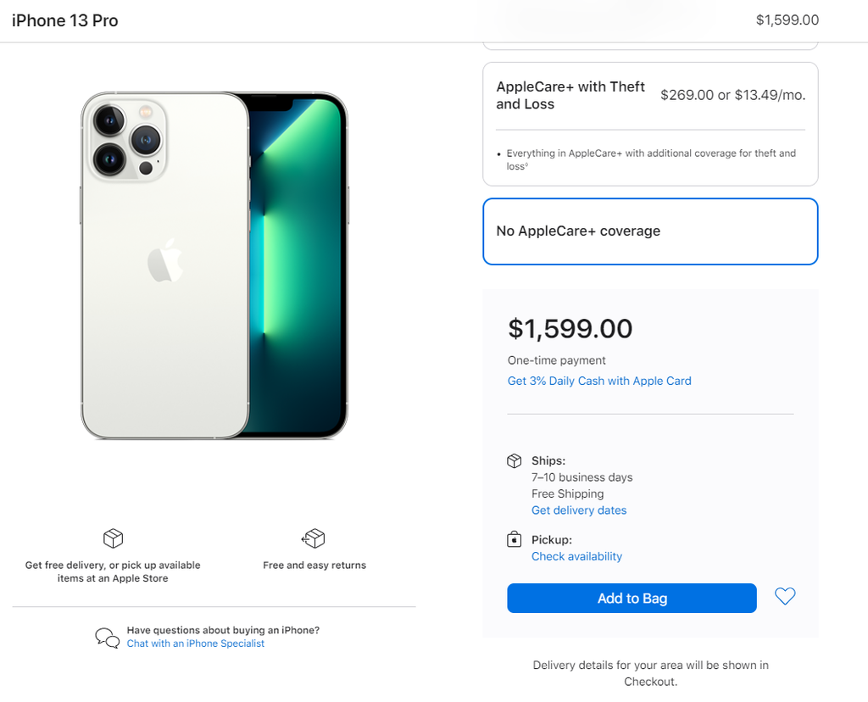Click the theft and loss coverage description

tap(650, 159)
